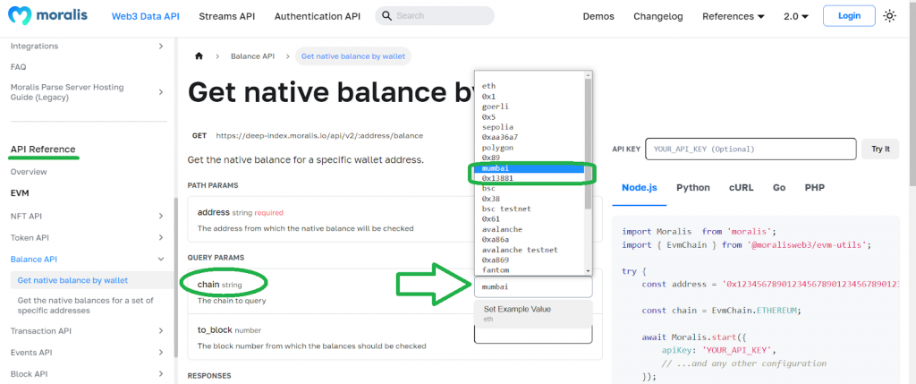Viewport: 916px width, 384px height.
Task: Click the Try It button
Action: (880, 149)
